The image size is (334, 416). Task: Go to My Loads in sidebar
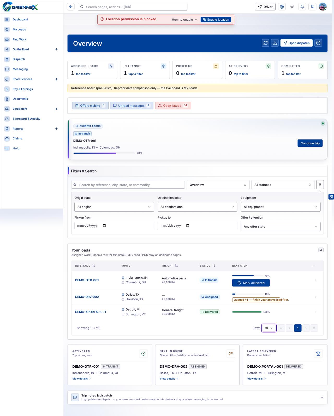click(19, 30)
